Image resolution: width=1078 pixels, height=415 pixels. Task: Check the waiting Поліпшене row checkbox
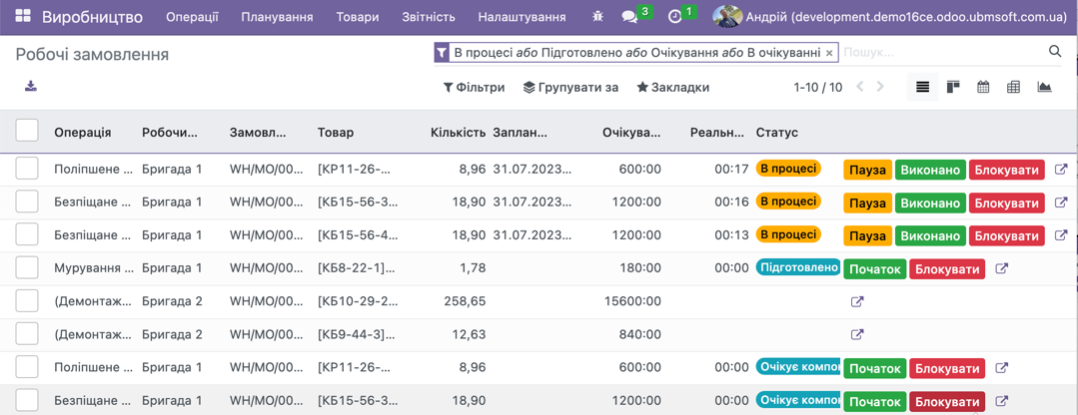coord(27,367)
